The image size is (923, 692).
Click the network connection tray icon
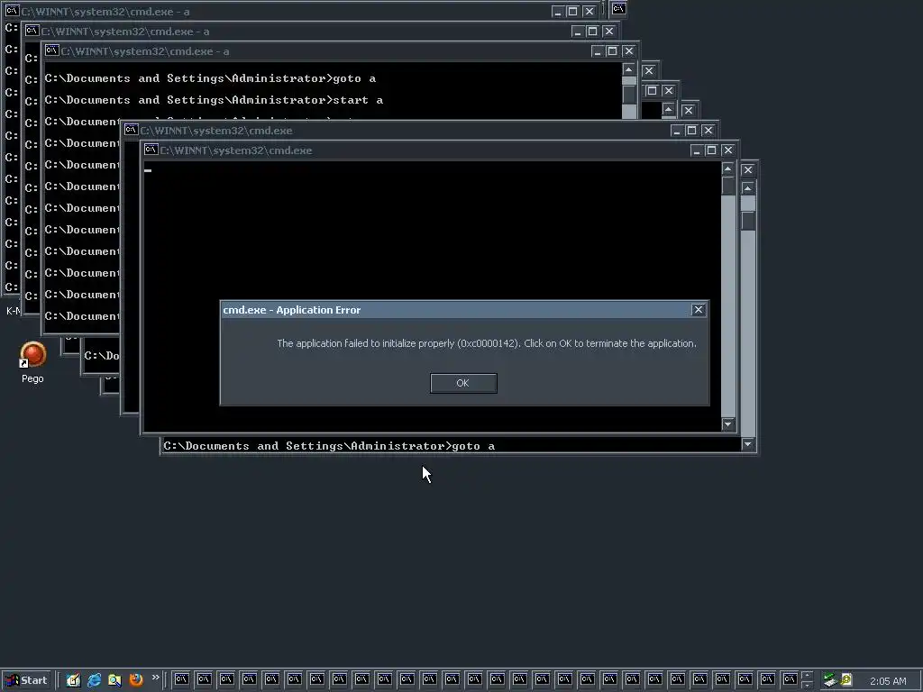pyautogui.click(x=830, y=680)
